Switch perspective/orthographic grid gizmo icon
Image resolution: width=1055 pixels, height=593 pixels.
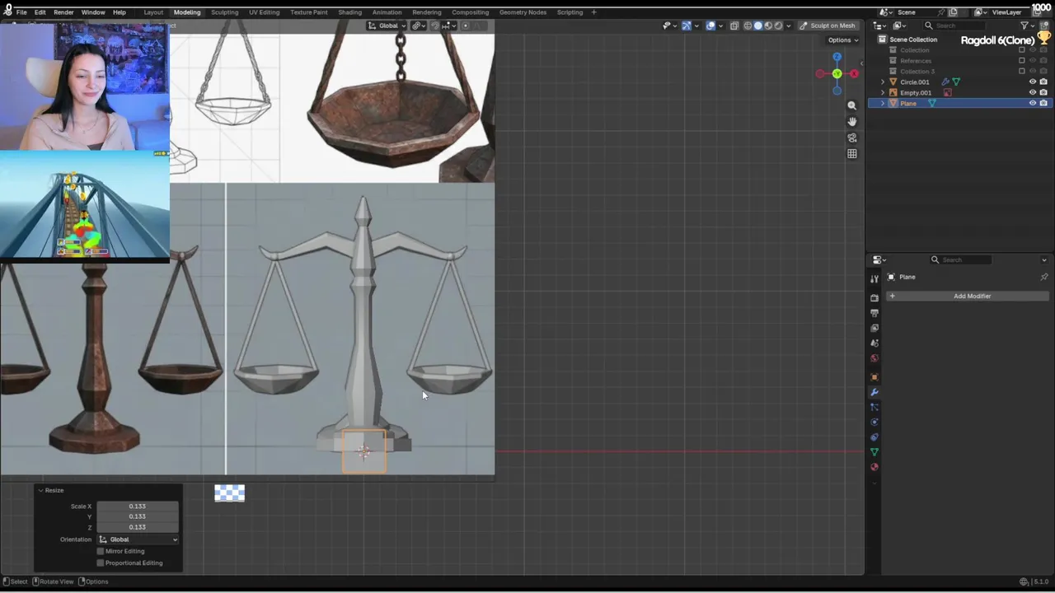(851, 153)
